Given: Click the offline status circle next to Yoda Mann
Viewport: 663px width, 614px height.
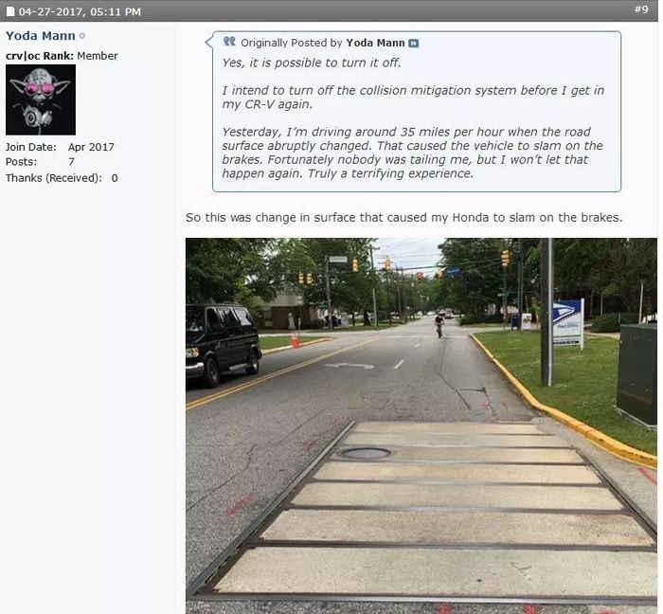Looking at the screenshot, I should coord(82,36).
